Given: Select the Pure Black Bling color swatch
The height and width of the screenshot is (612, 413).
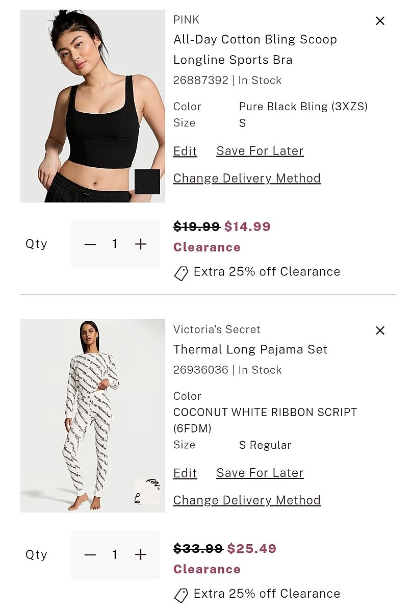Looking at the screenshot, I should pos(147,182).
